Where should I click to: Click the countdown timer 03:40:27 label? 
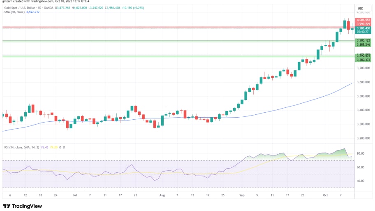[x=364, y=32]
